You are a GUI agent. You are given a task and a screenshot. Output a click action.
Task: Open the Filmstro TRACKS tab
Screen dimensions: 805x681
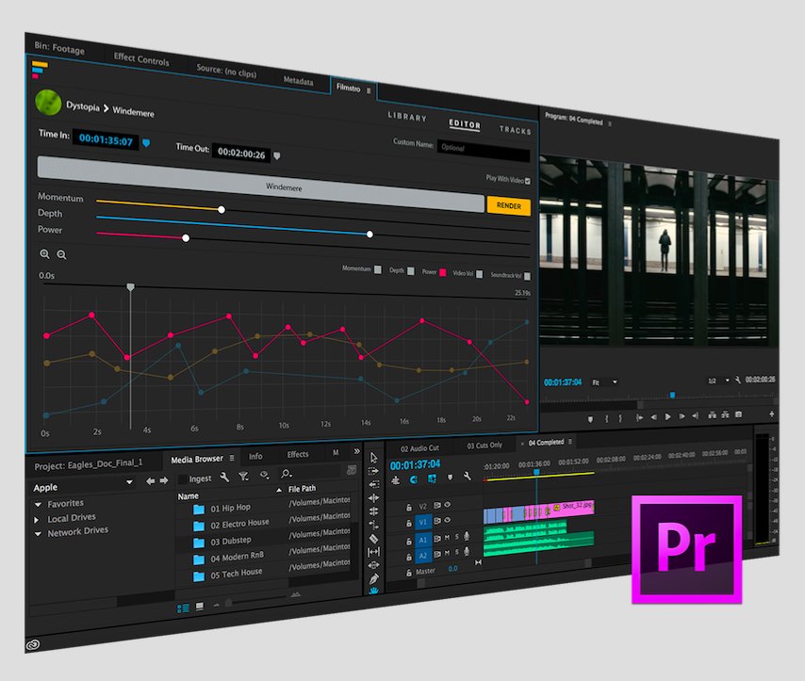pos(515,130)
